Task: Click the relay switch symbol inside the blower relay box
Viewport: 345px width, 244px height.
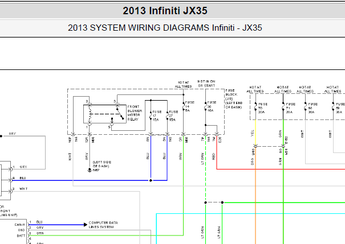Action: [120, 114]
